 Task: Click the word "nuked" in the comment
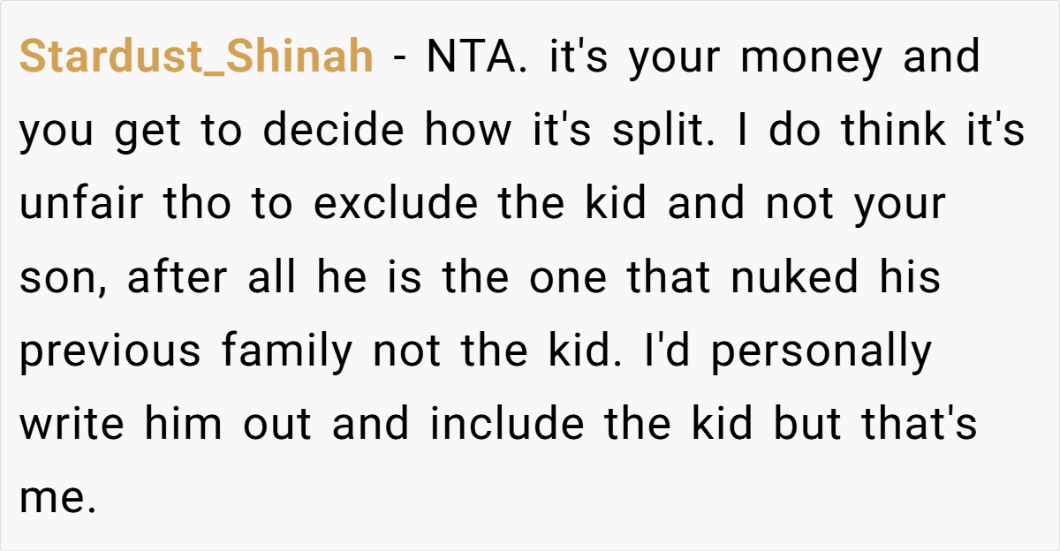796,276
